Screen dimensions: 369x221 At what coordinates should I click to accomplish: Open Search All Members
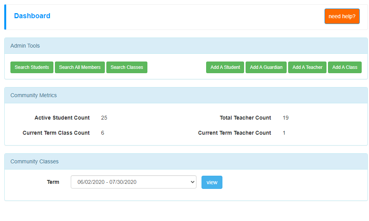coord(80,67)
